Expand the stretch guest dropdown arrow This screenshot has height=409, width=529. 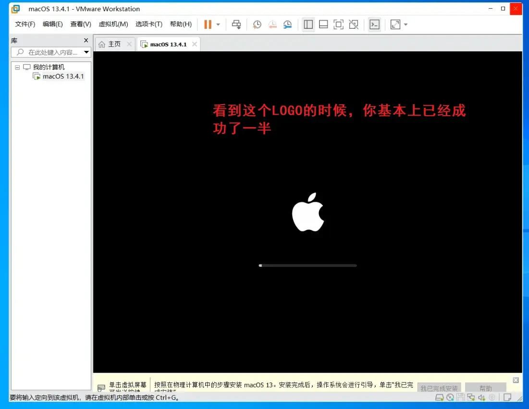pyautogui.click(x=406, y=24)
